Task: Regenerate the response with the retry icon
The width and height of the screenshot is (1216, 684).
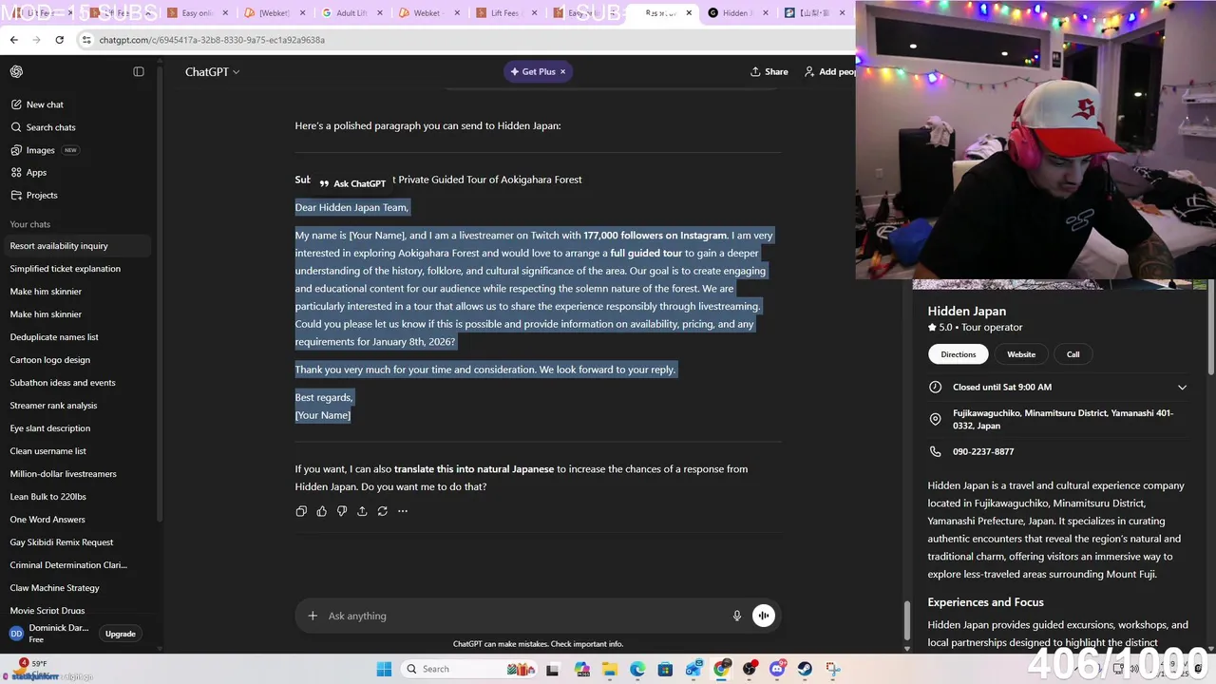Action: coord(382,511)
